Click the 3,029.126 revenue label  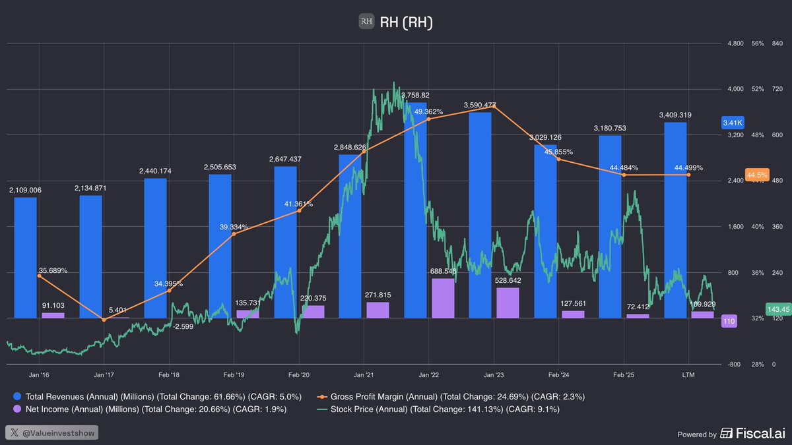coord(545,137)
